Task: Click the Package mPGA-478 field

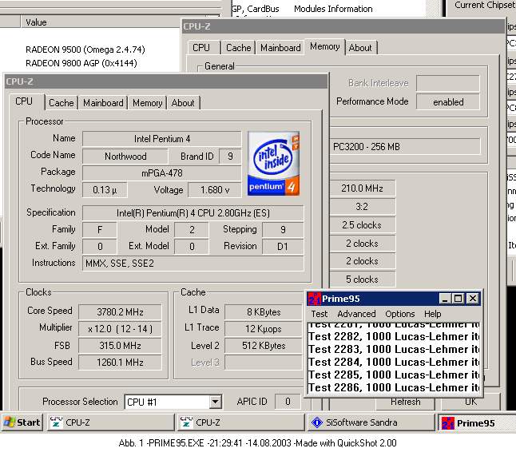Action: coord(162,173)
